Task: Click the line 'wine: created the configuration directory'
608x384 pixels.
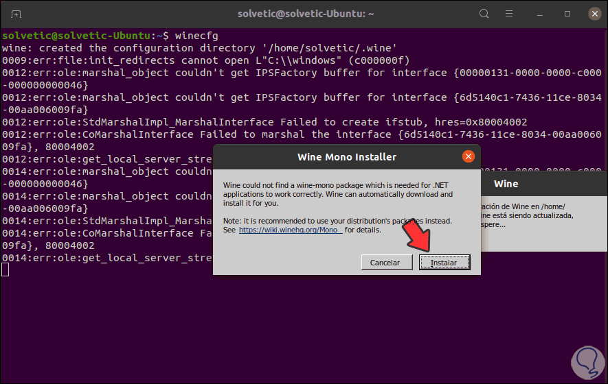Action: pyautogui.click(x=199, y=48)
